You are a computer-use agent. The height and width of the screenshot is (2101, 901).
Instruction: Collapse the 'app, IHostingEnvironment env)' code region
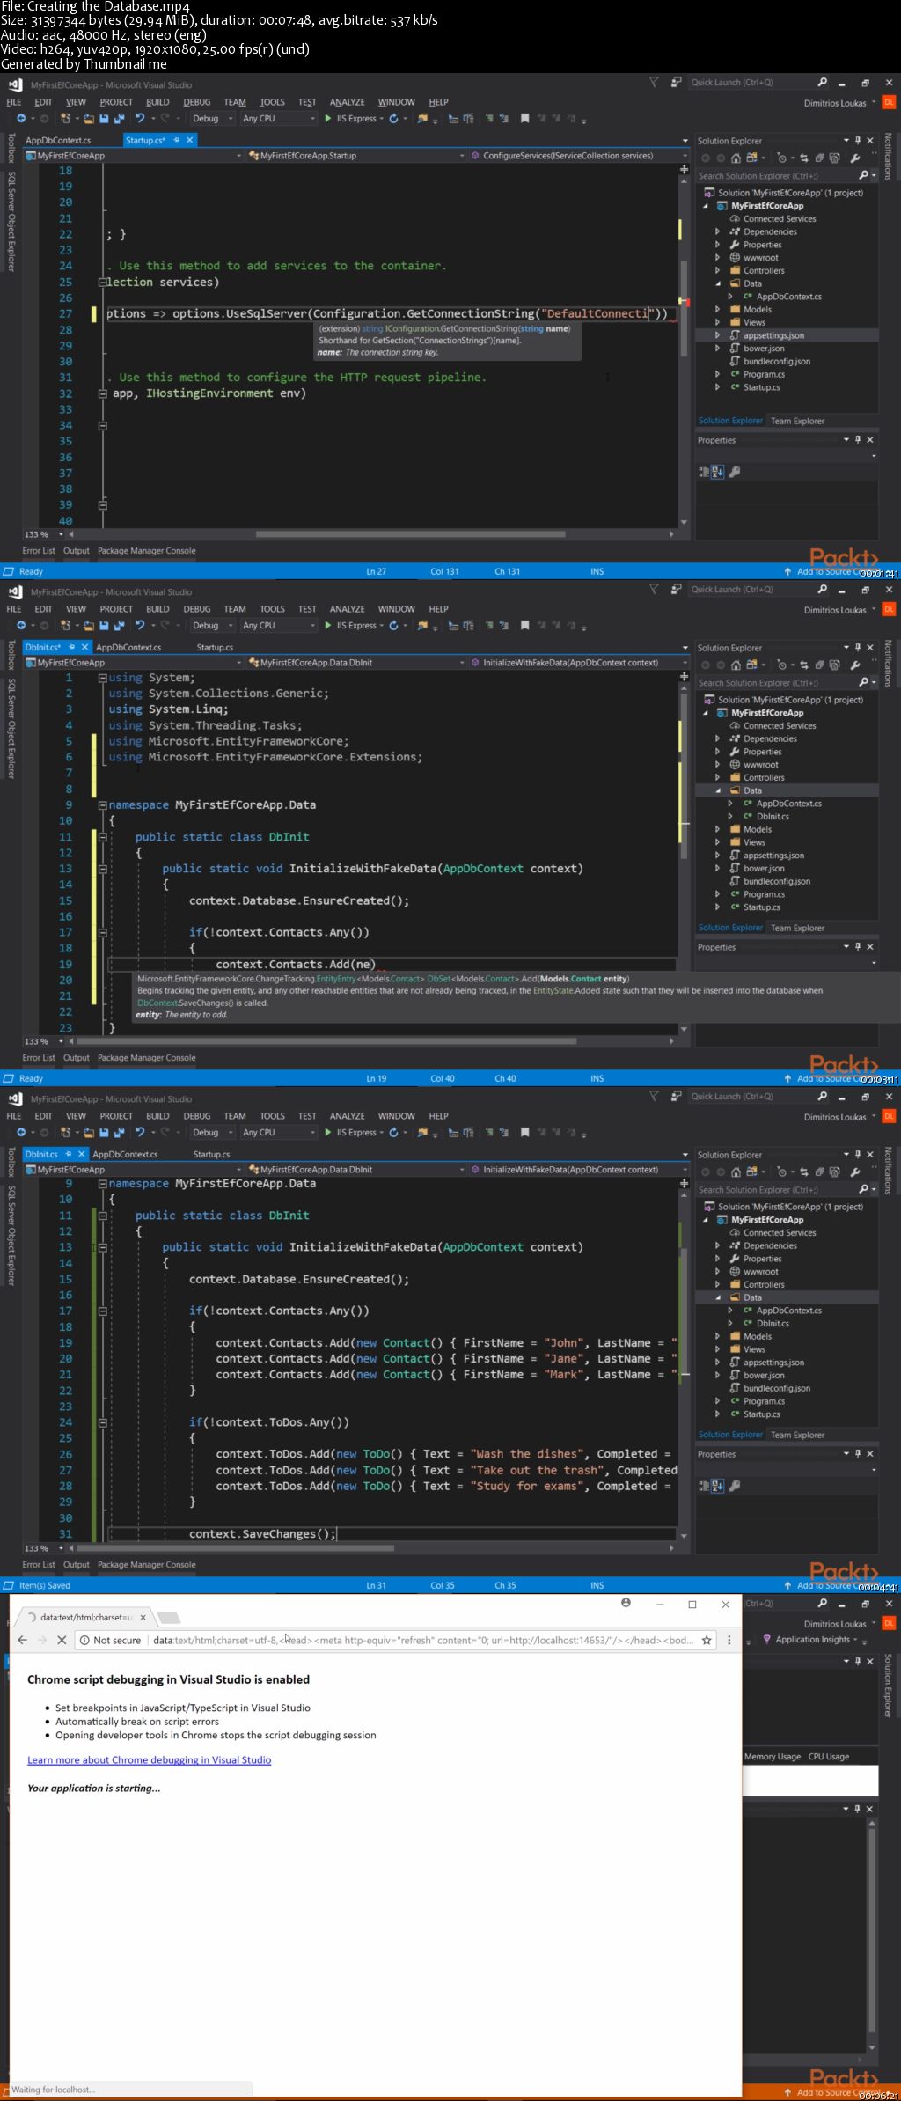(102, 393)
